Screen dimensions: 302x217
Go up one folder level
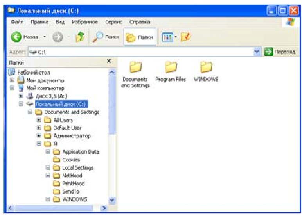(x=80, y=37)
